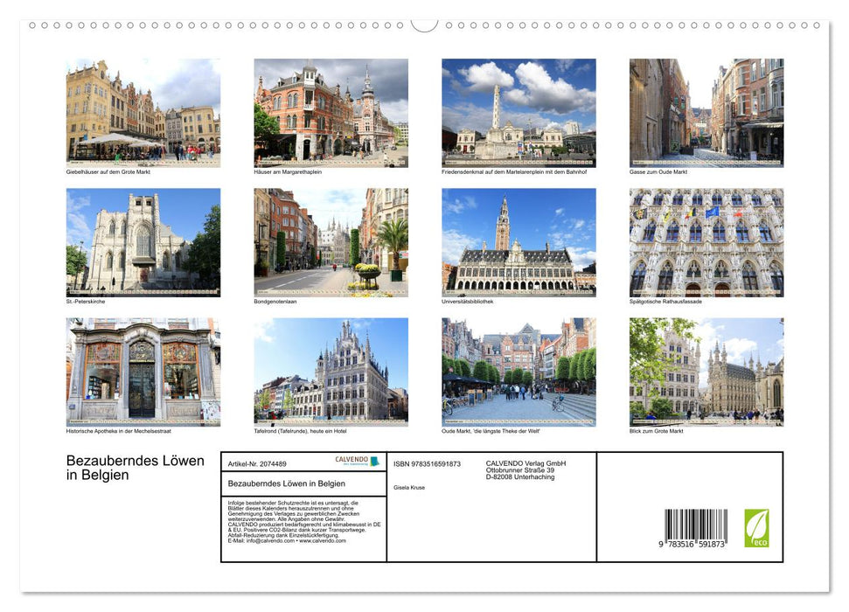The width and height of the screenshot is (849, 612).
Task: View the 'Friedensdenkmal auf dem Martelarenplein' image
Action: tap(517, 114)
